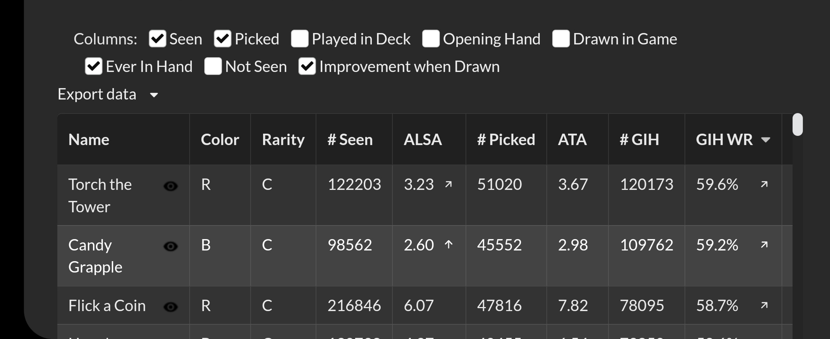Enable the Played in Deck checkbox
The width and height of the screenshot is (830, 339).
coord(300,39)
